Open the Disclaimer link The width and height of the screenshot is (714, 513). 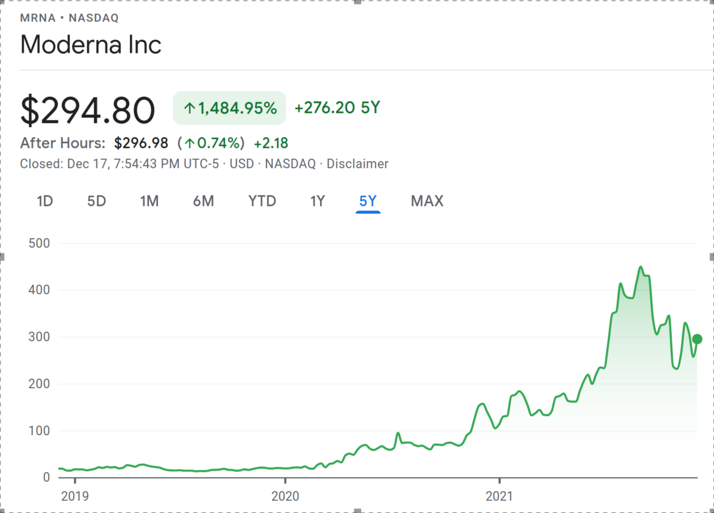[357, 164]
